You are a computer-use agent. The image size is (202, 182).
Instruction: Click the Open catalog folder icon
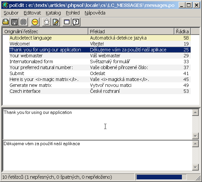[x=5, y=22]
